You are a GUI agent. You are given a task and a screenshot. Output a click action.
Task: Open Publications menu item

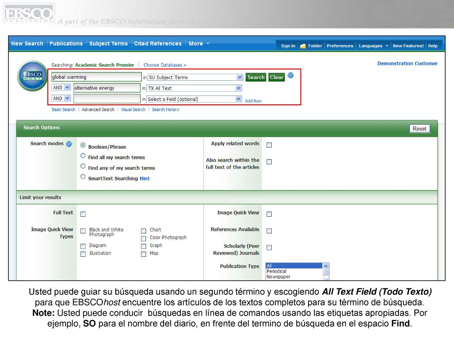click(66, 44)
